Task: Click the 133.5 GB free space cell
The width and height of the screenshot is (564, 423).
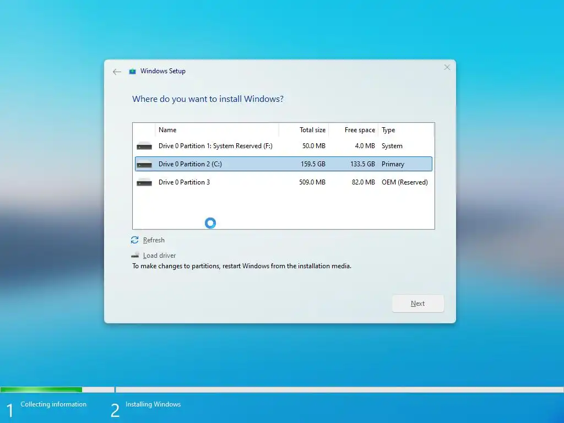Action: pyautogui.click(x=362, y=164)
